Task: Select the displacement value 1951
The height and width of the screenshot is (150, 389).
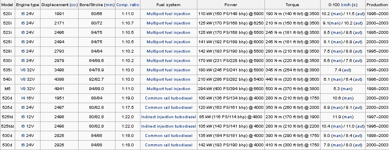Action: (59, 98)
